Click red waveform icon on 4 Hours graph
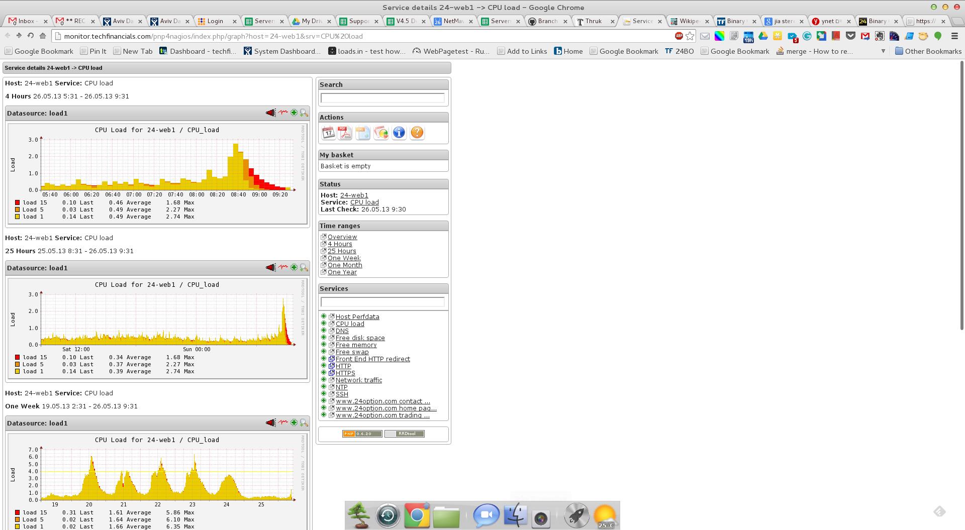The width and height of the screenshot is (965, 530). click(283, 113)
